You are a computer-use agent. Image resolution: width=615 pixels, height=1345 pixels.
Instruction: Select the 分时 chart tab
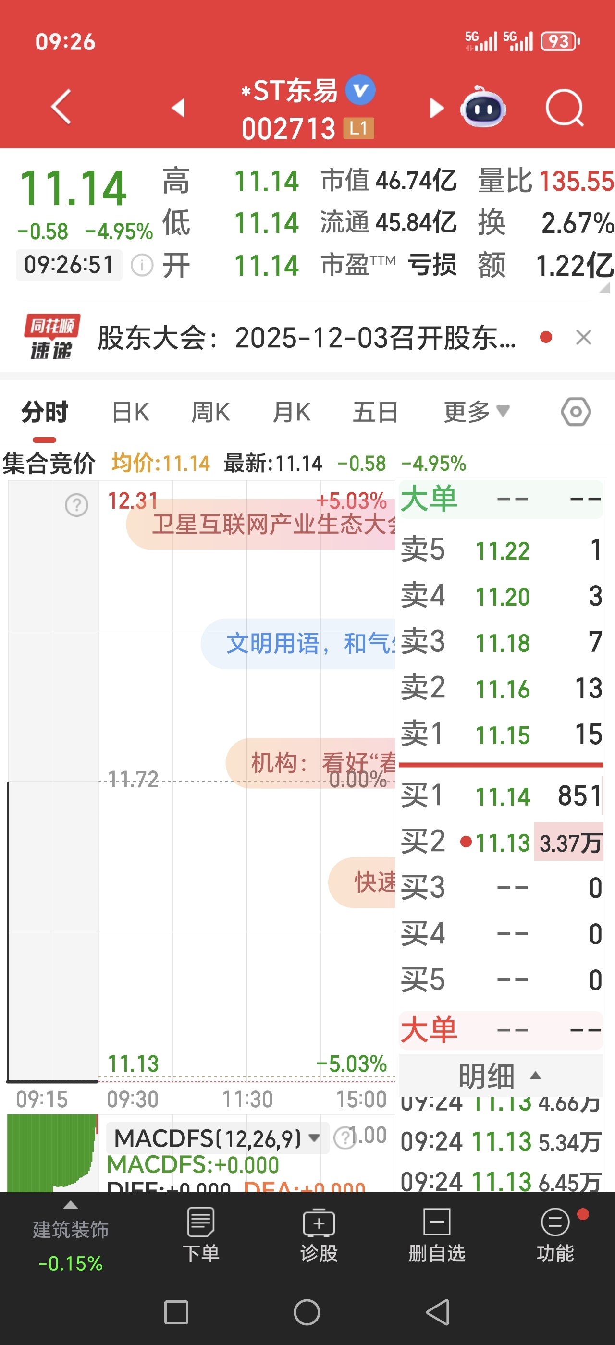[x=44, y=413]
